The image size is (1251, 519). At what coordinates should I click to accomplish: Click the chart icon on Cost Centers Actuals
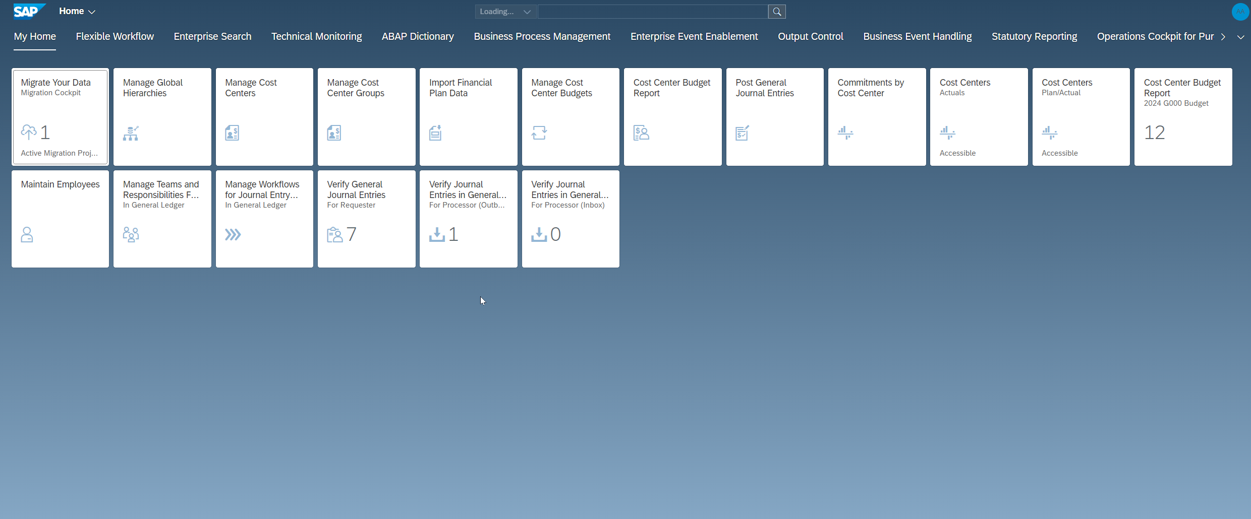(x=947, y=133)
